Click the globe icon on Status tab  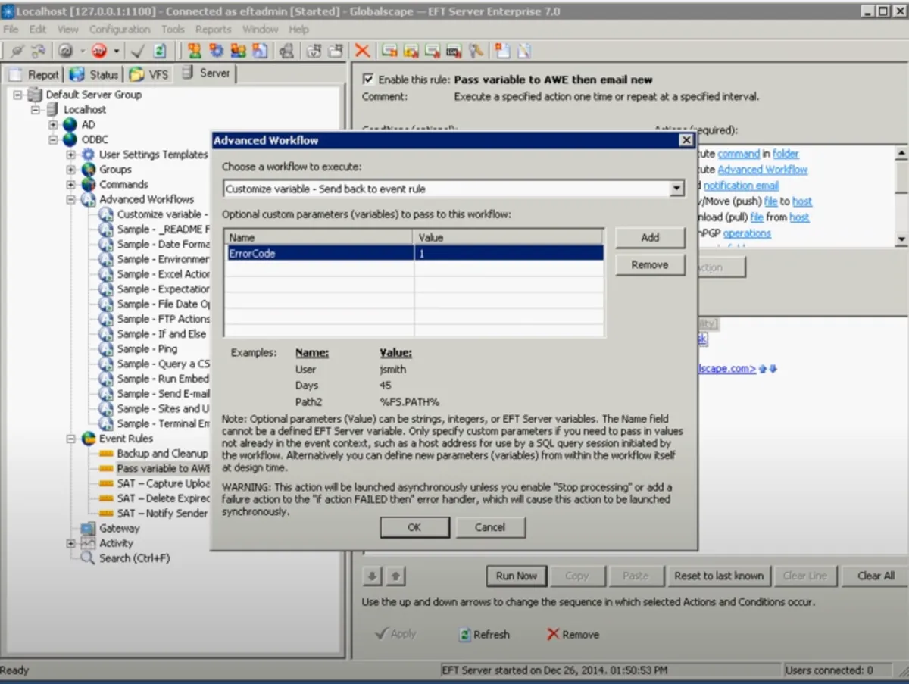pyautogui.click(x=77, y=74)
